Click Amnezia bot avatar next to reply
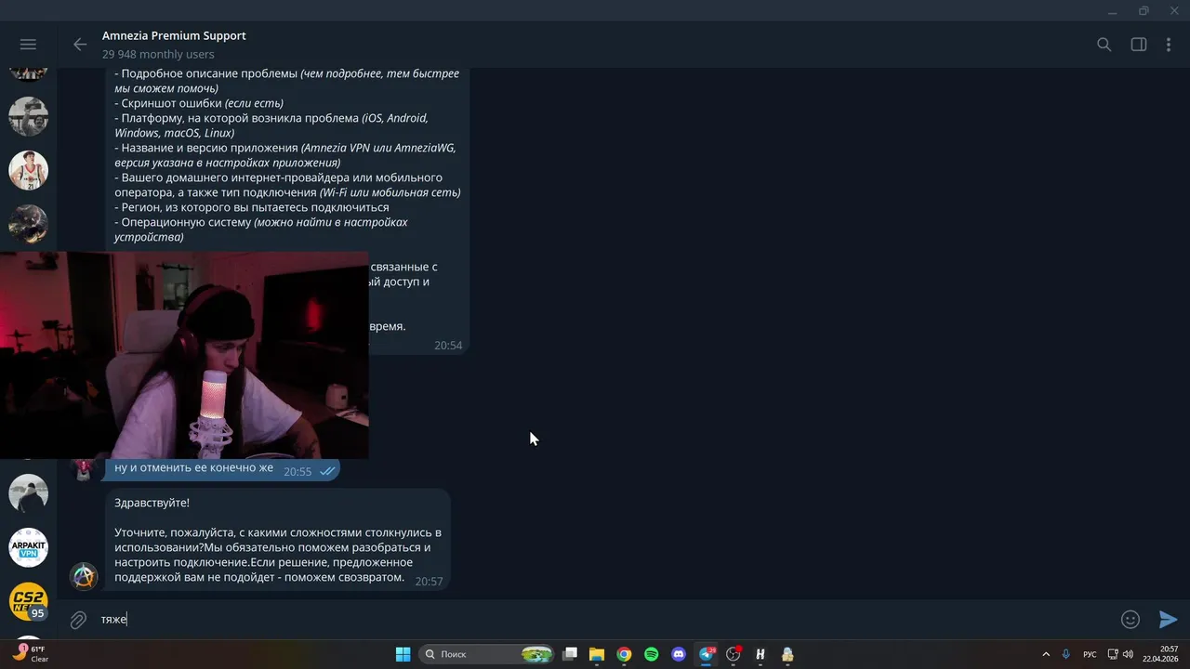 point(84,576)
